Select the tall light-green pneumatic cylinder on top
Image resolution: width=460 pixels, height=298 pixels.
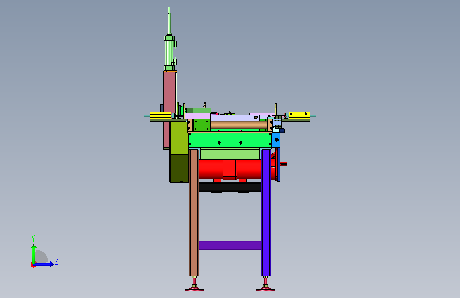coord(169,53)
